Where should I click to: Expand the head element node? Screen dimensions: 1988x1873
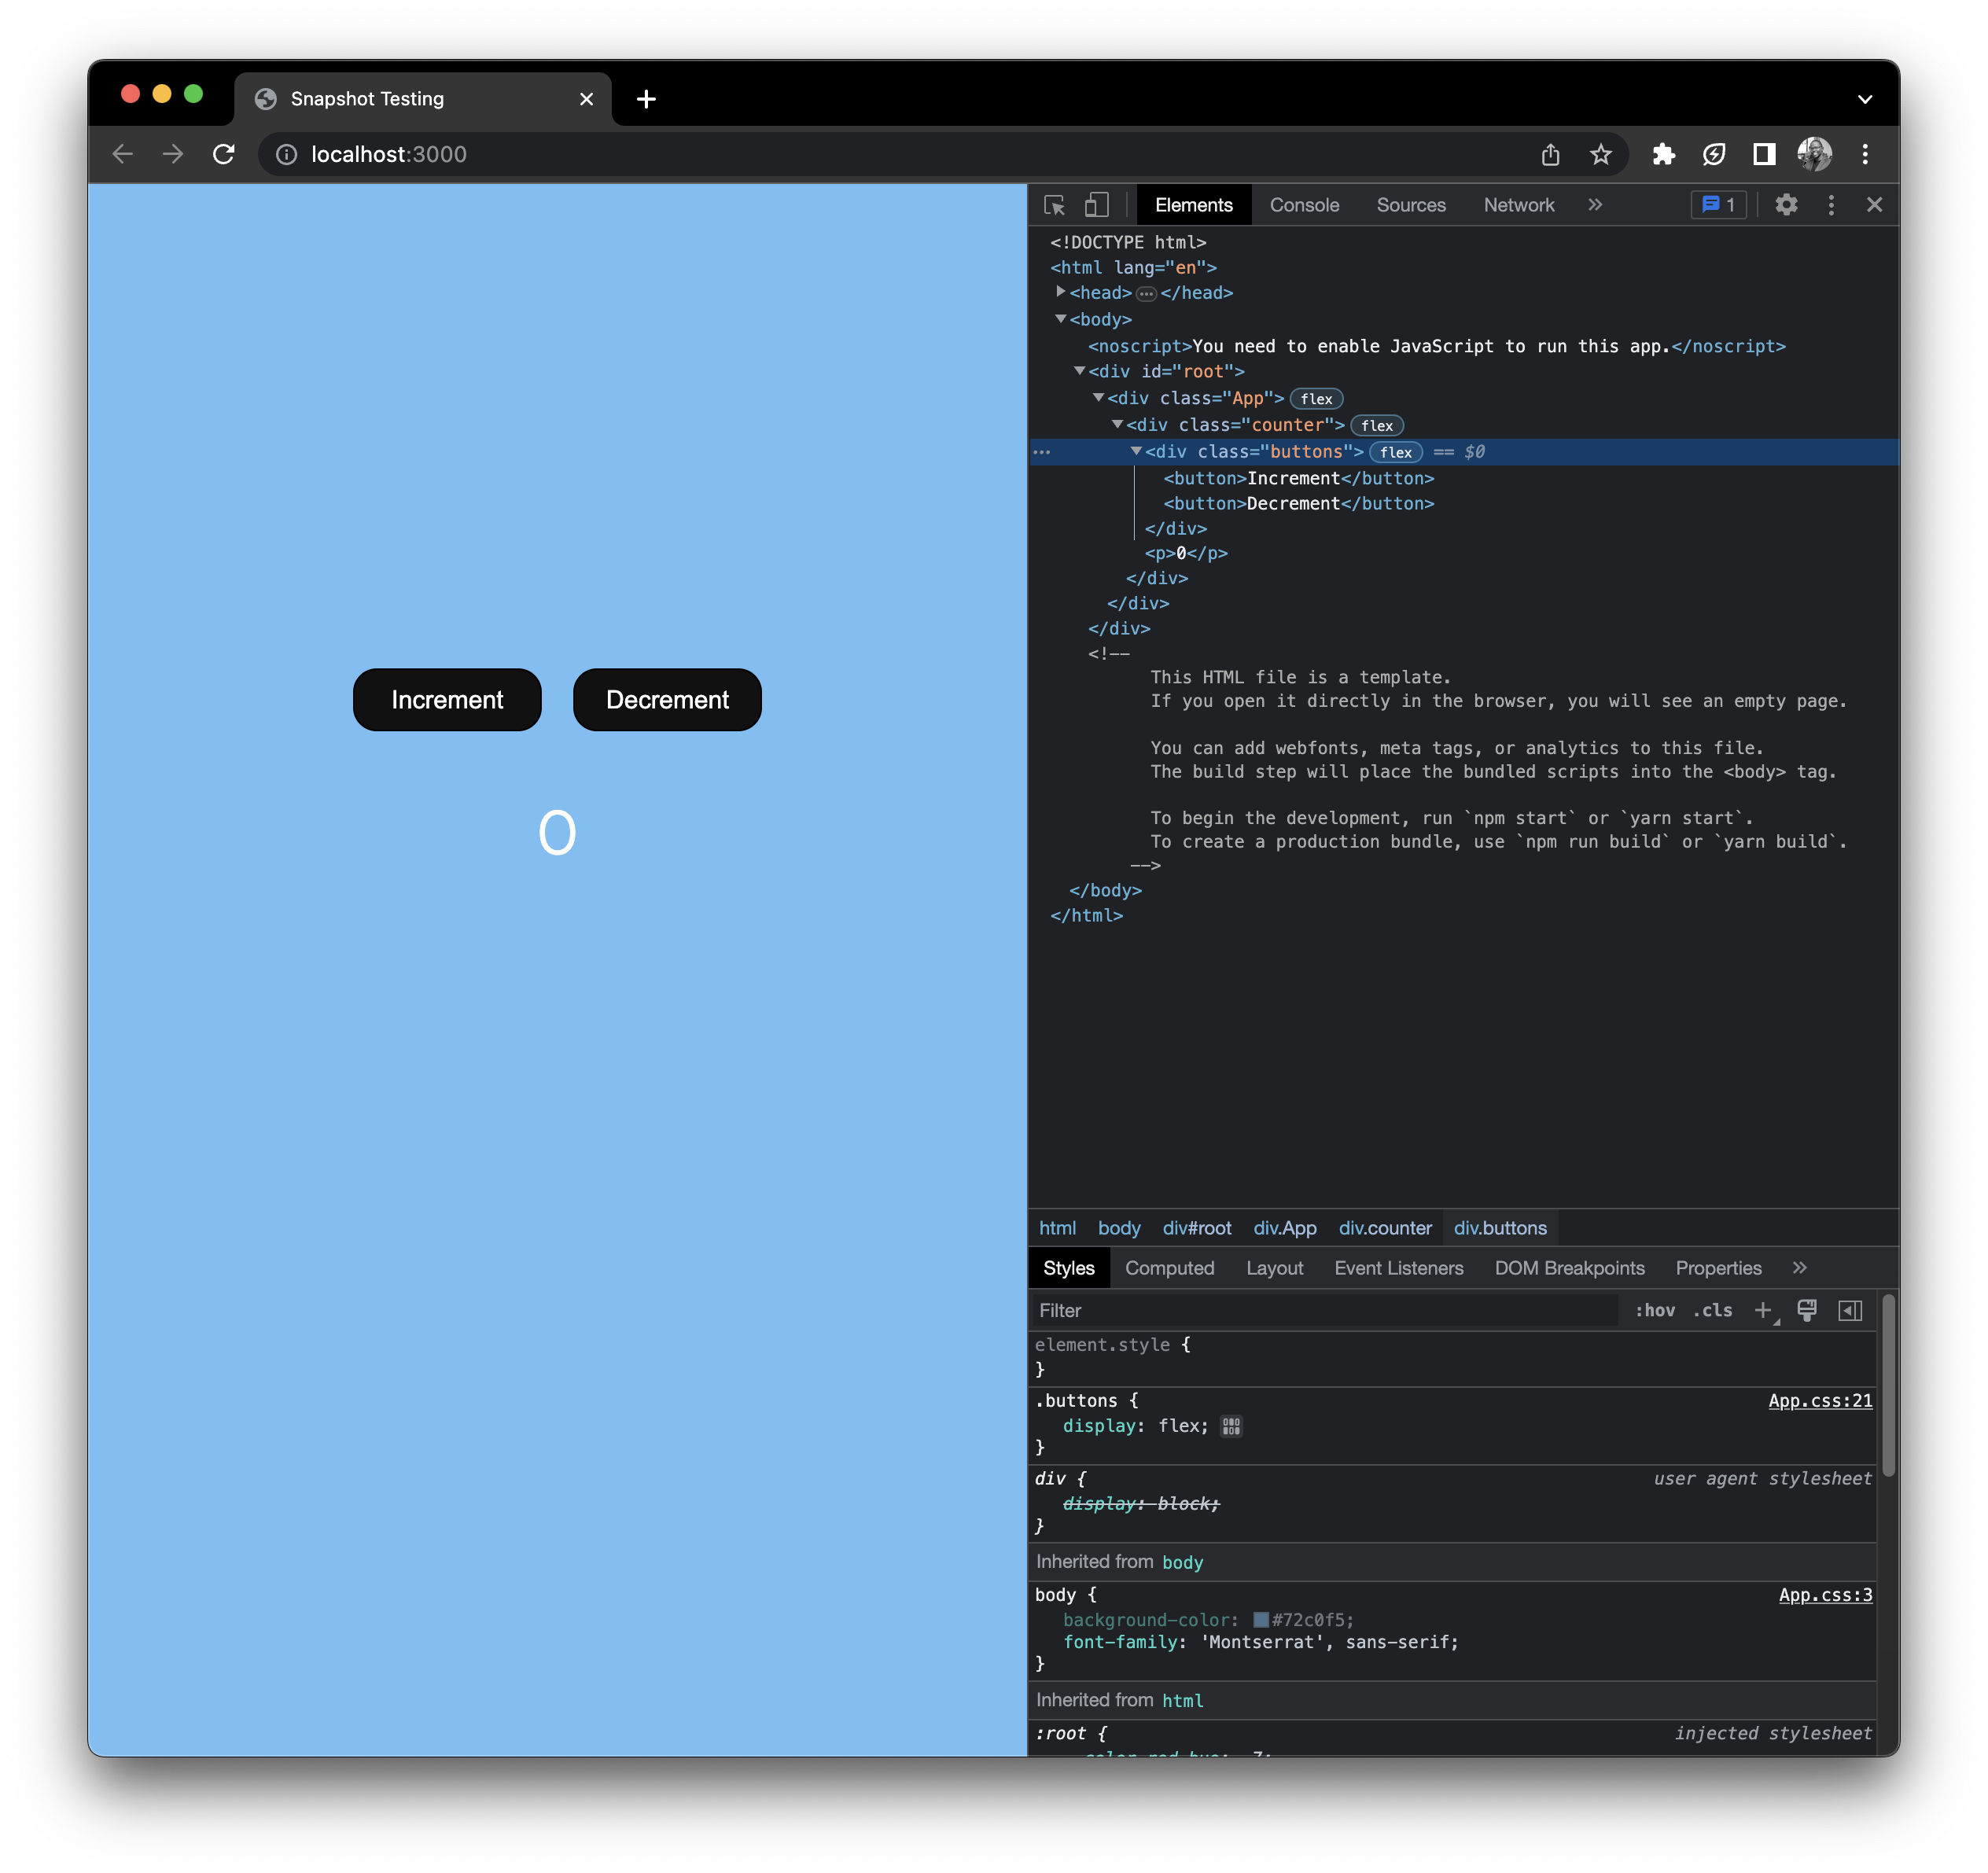1061,292
